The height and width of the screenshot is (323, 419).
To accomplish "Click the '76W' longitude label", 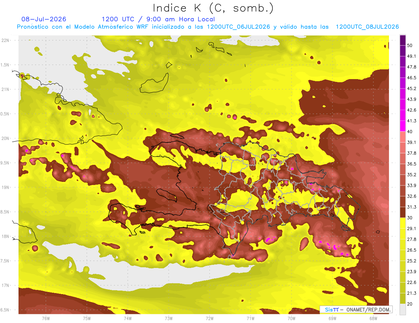I will click(46, 318).
